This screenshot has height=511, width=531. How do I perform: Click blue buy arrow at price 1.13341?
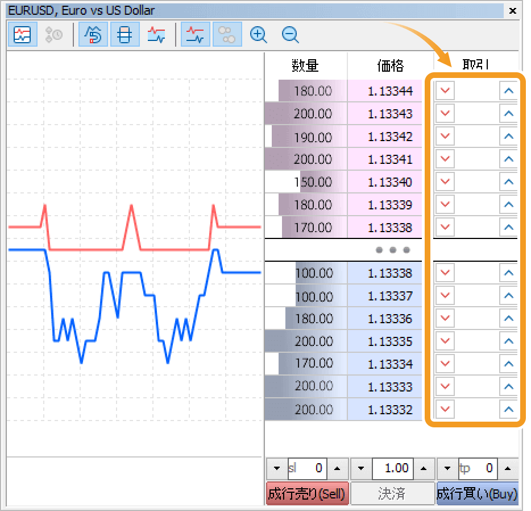(508, 159)
